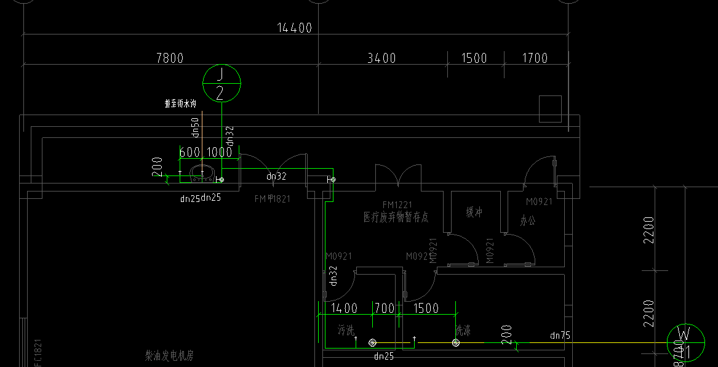Click the dn25 label below 污洗 room

[x=384, y=356]
